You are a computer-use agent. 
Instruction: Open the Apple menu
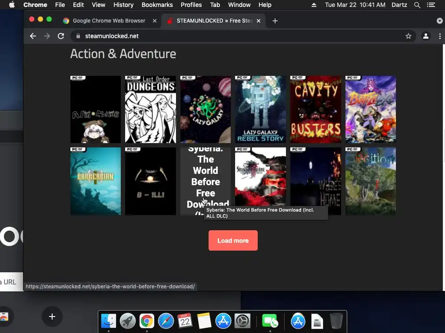tap(12, 5)
